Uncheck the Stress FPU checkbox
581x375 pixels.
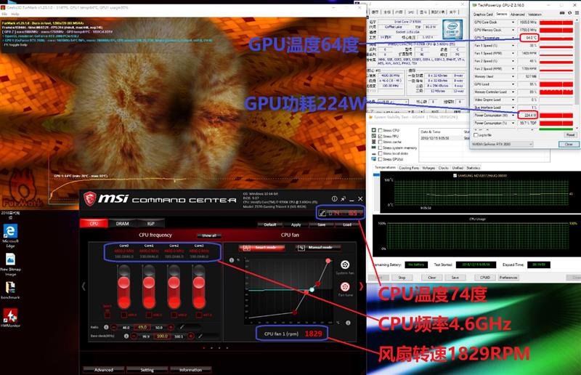pyautogui.click(x=378, y=135)
